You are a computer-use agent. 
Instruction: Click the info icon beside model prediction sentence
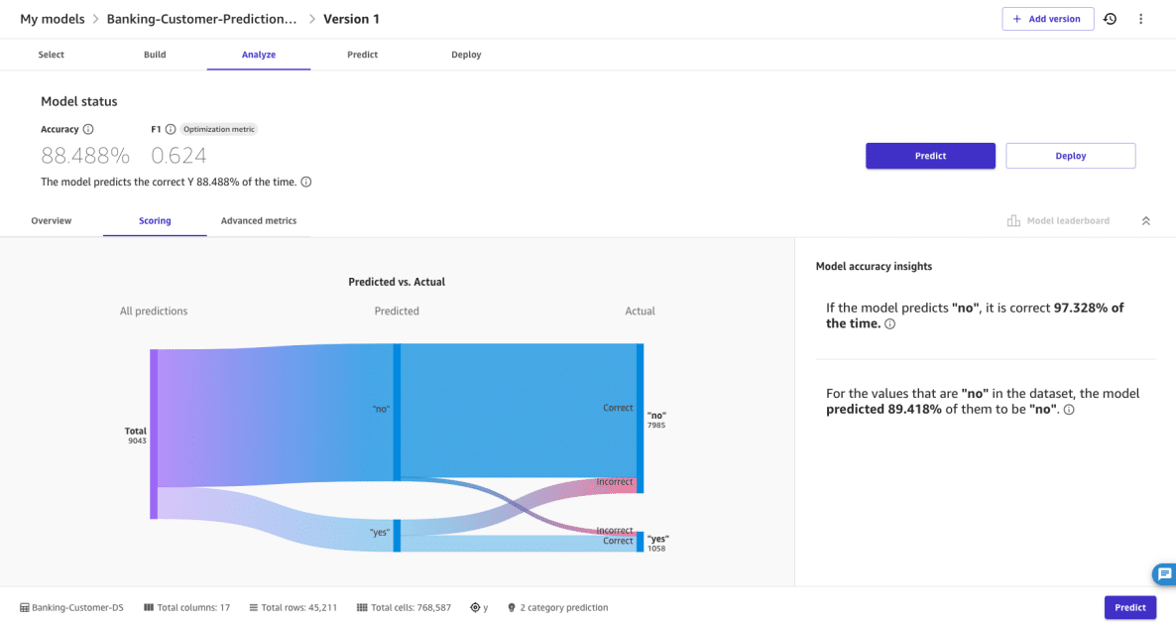tap(306, 182)
